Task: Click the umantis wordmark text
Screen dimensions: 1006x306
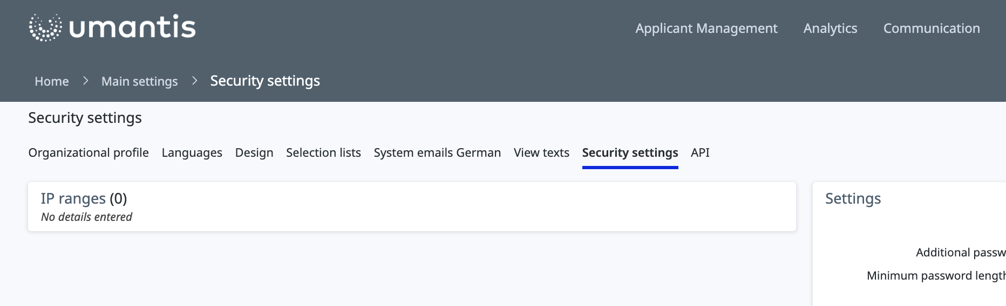Action: [133, 27]
